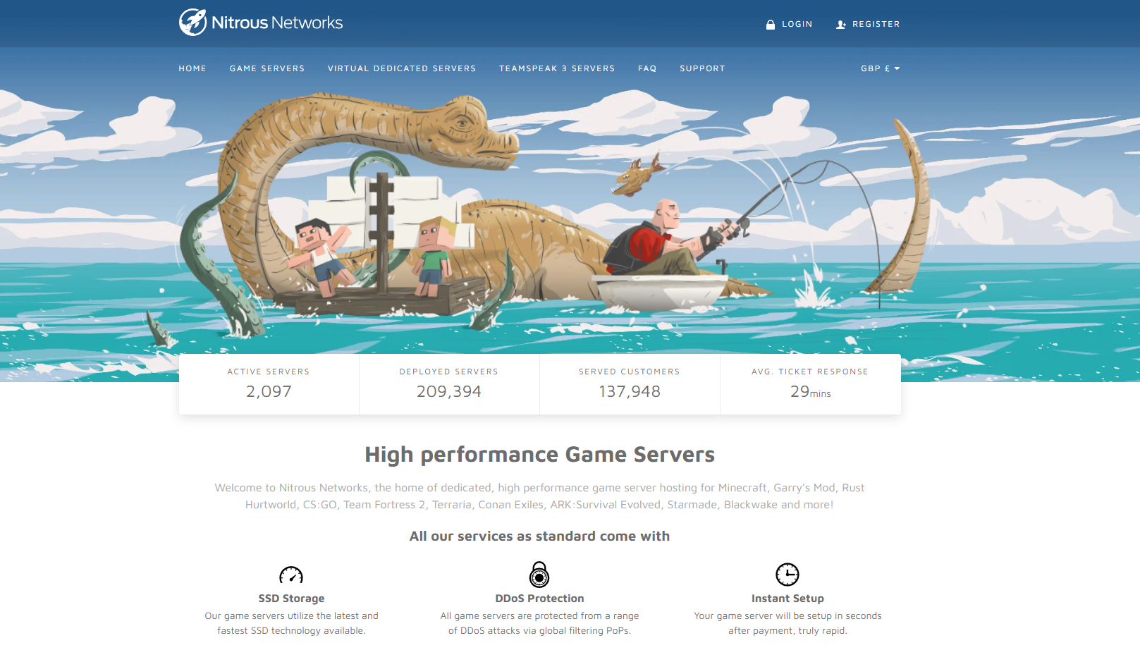
Task: Click the AVG. TICKET RESPONSE stat
Action: [810, 384]
